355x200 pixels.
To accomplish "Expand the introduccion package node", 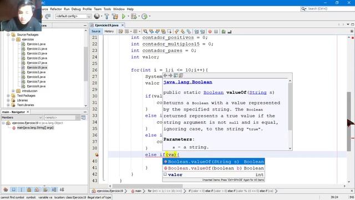I will click(13, 91).
